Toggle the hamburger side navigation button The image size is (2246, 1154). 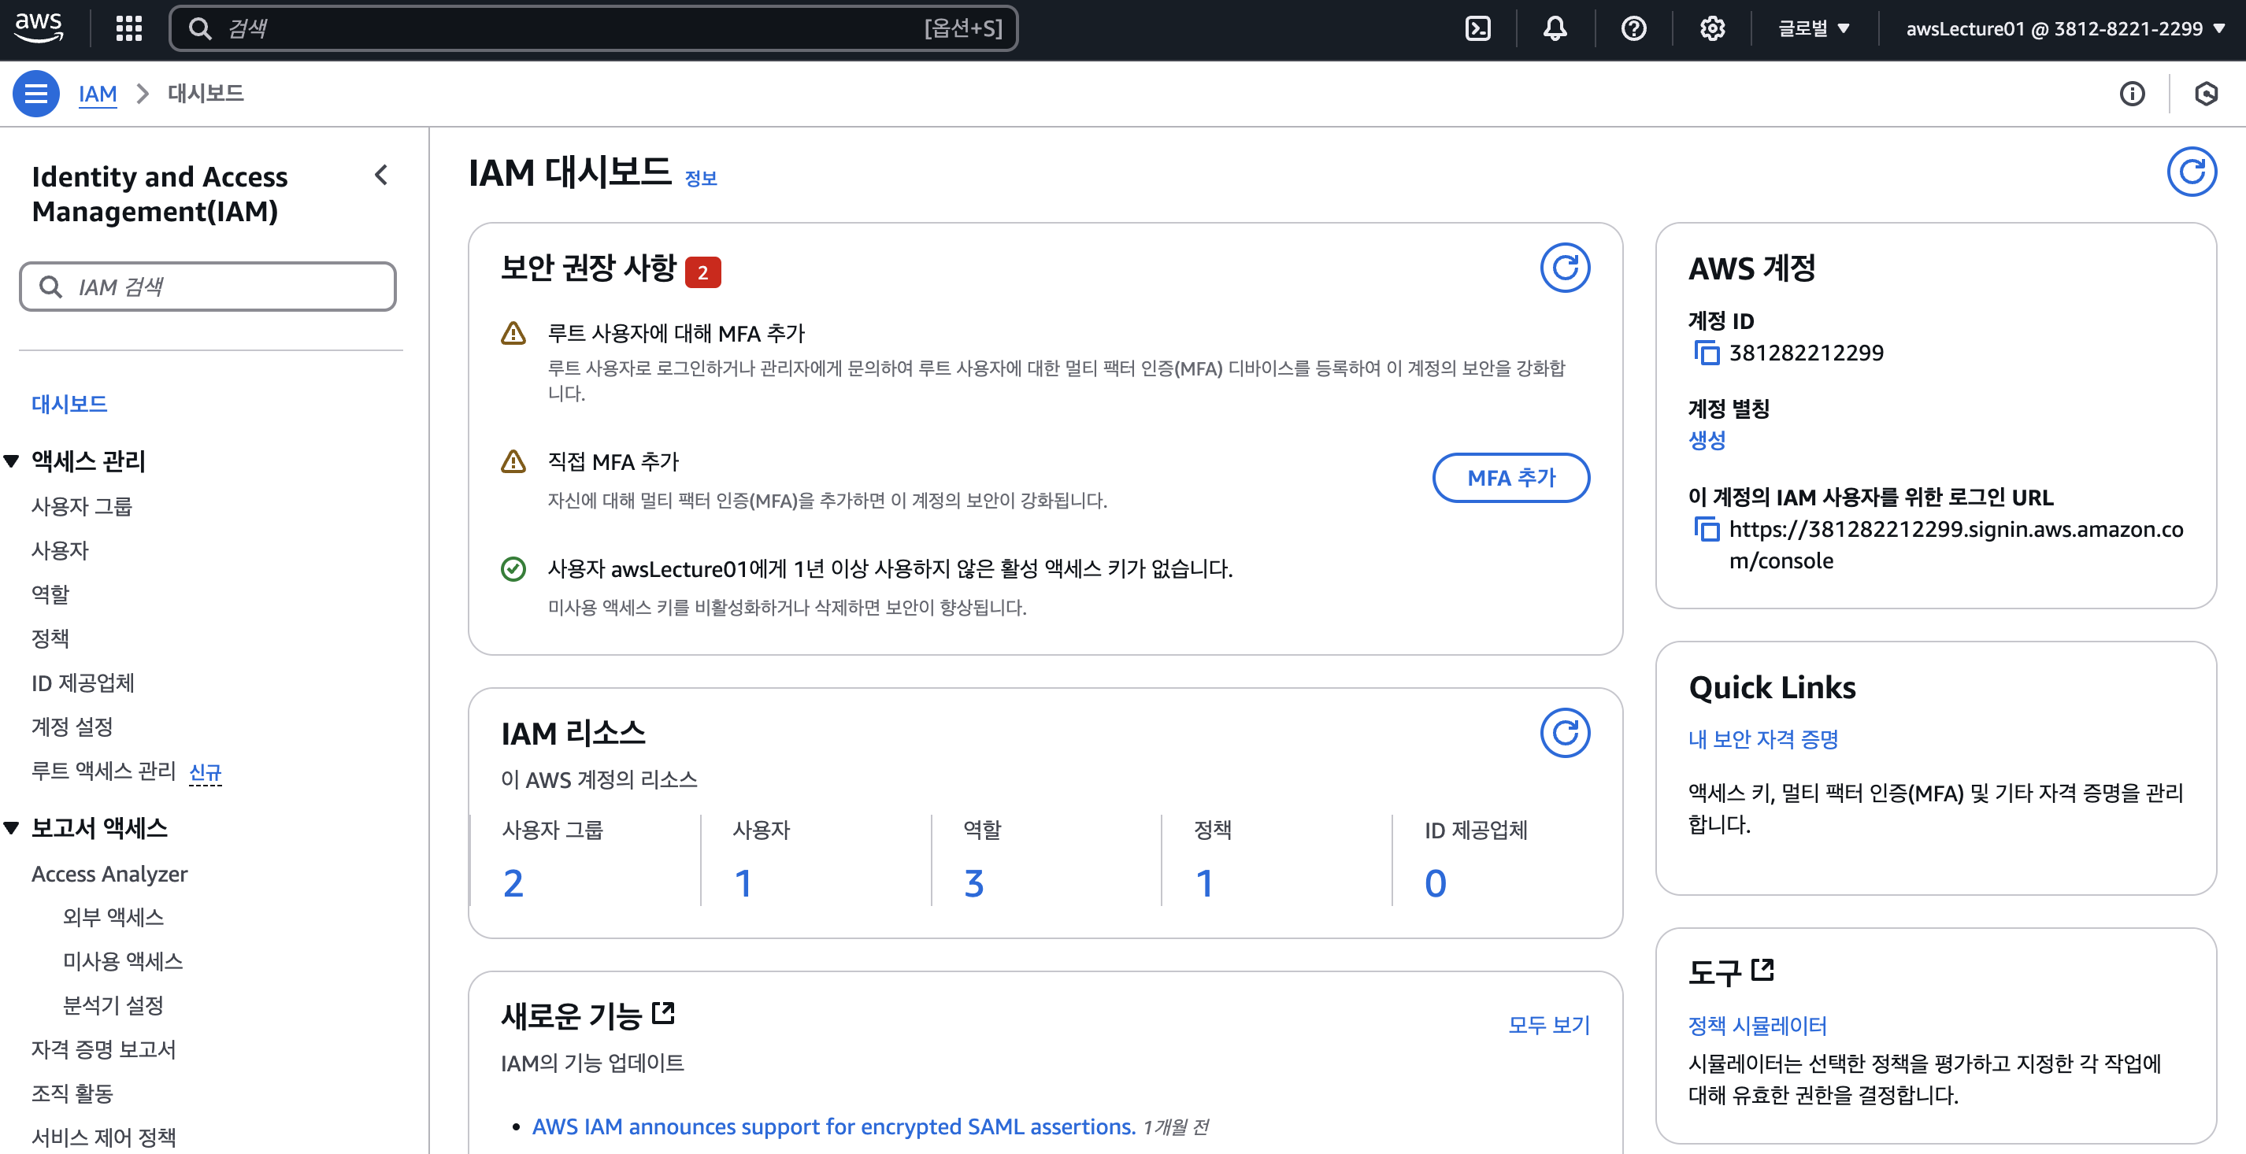tap(35, 93)
